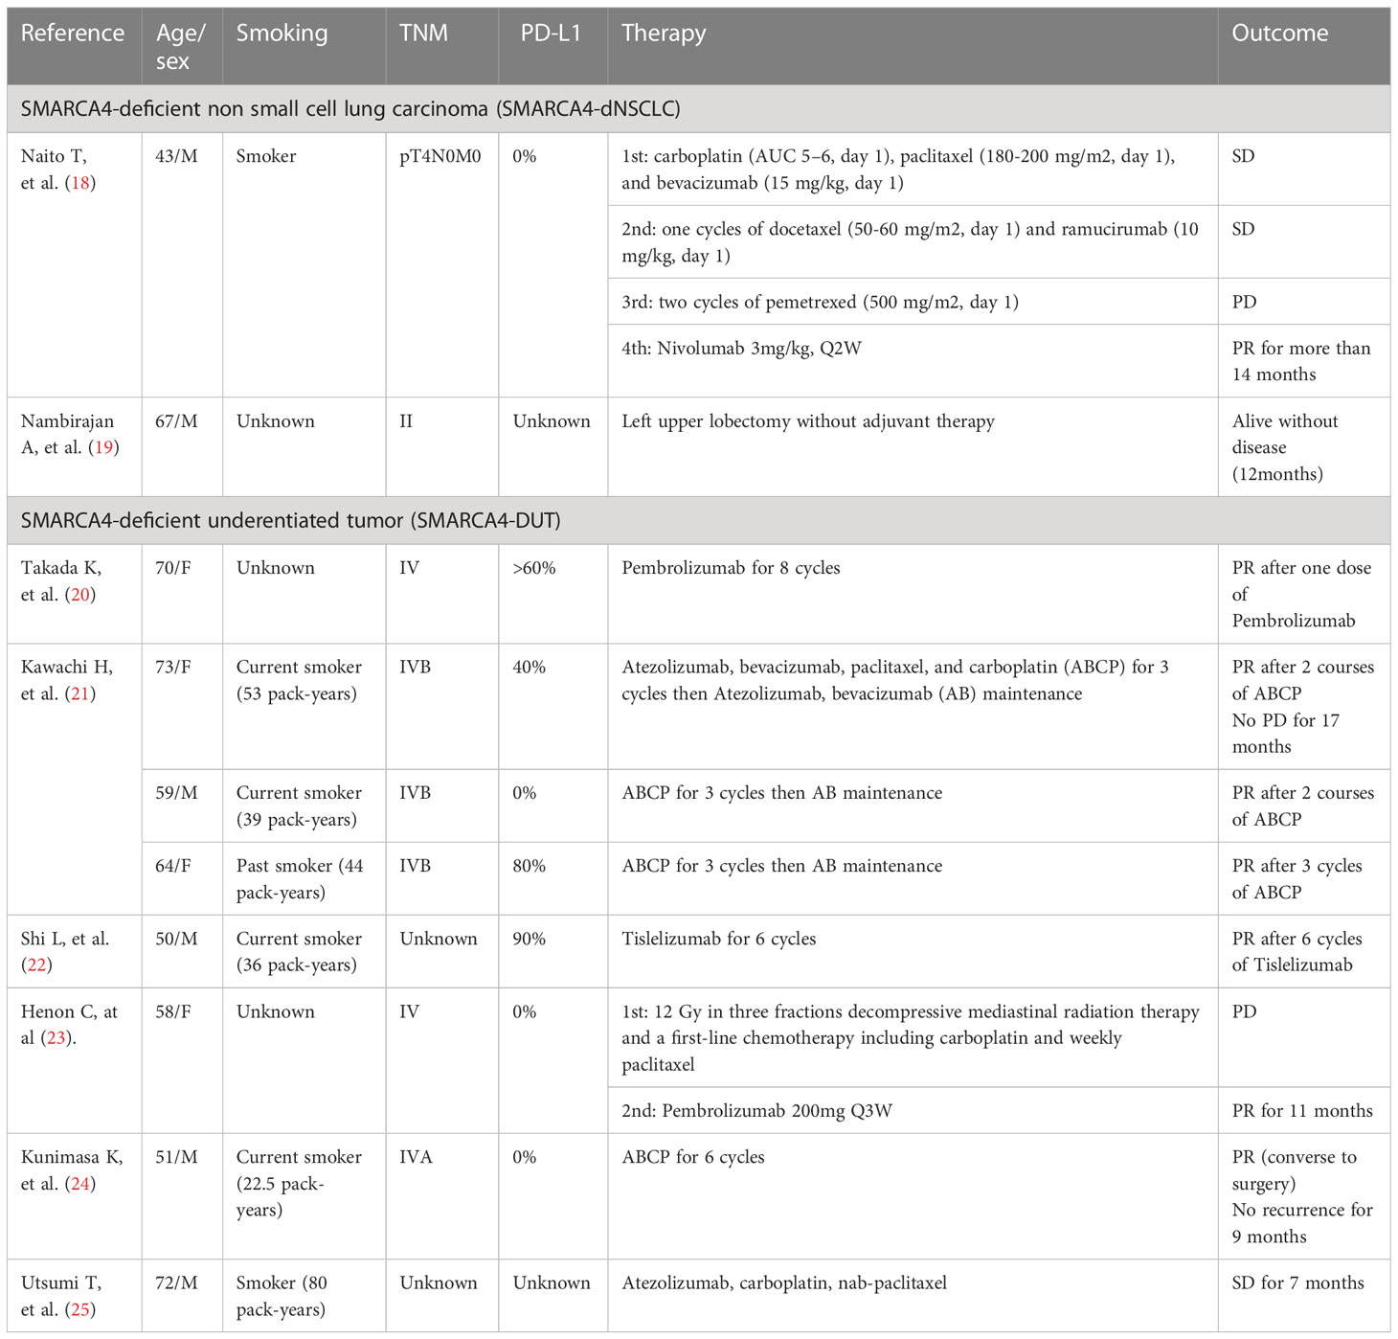Viewport: 1398px width, 1339px height.
Task: Open reference link 25 for Utsumi T
Action: click(80, 1310)
